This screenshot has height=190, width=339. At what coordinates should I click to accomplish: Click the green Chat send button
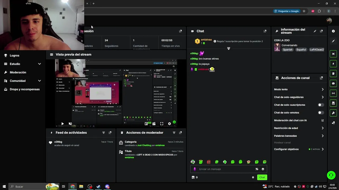pyautogui.click(x=262, y=177)
